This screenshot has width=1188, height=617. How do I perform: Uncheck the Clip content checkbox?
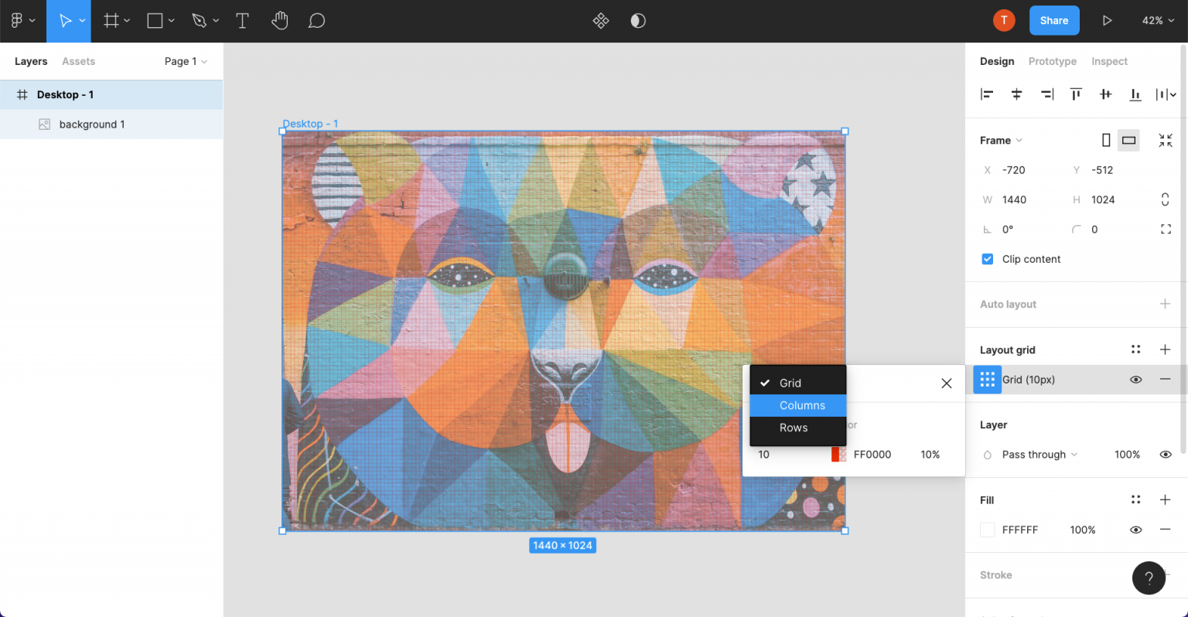click(988, 259)
